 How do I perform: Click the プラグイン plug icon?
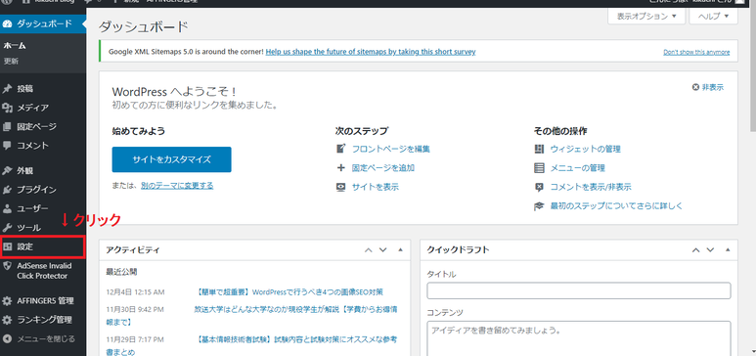pyautogui.click(x=7, y=190)
